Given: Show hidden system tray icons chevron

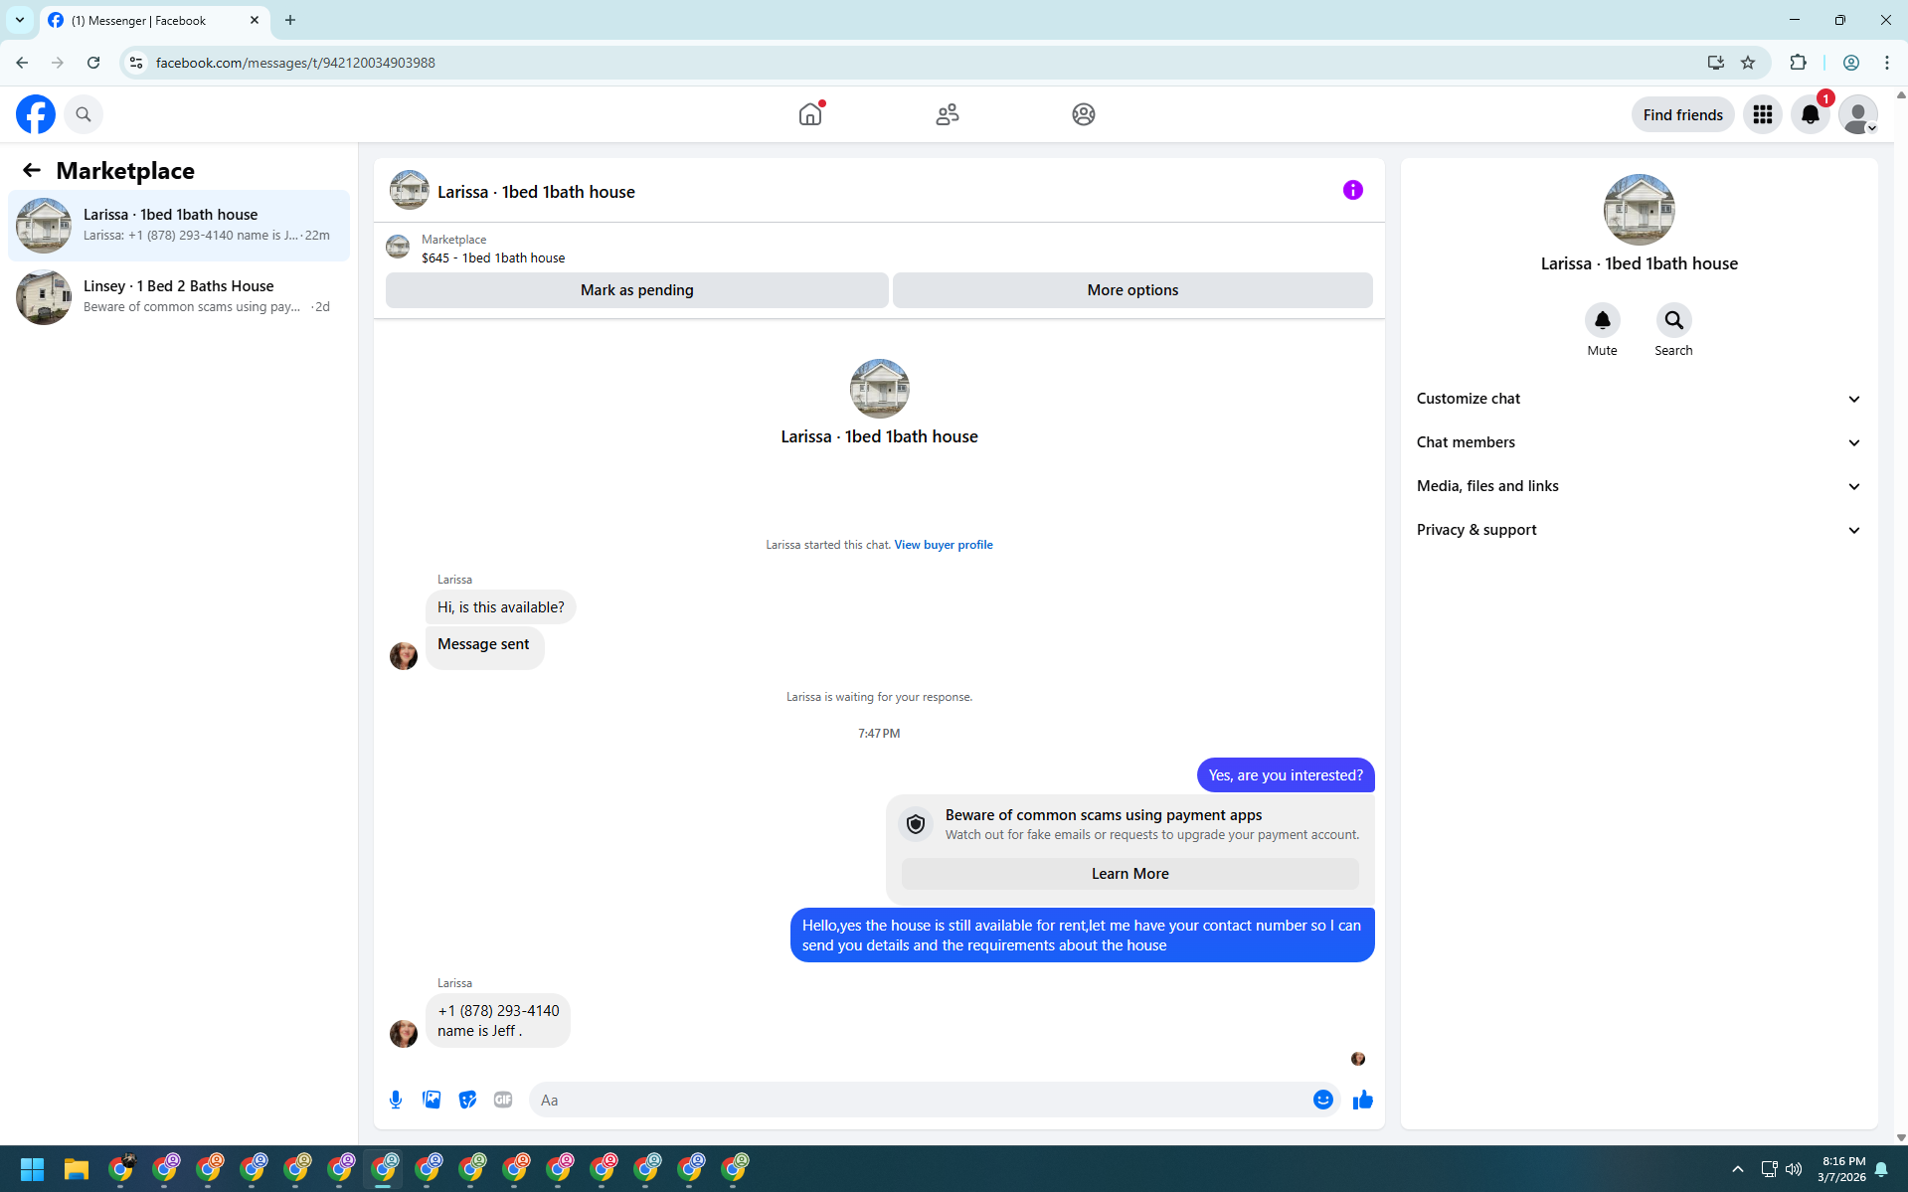Looking at the screenshot, I should pos(1737,1169).
